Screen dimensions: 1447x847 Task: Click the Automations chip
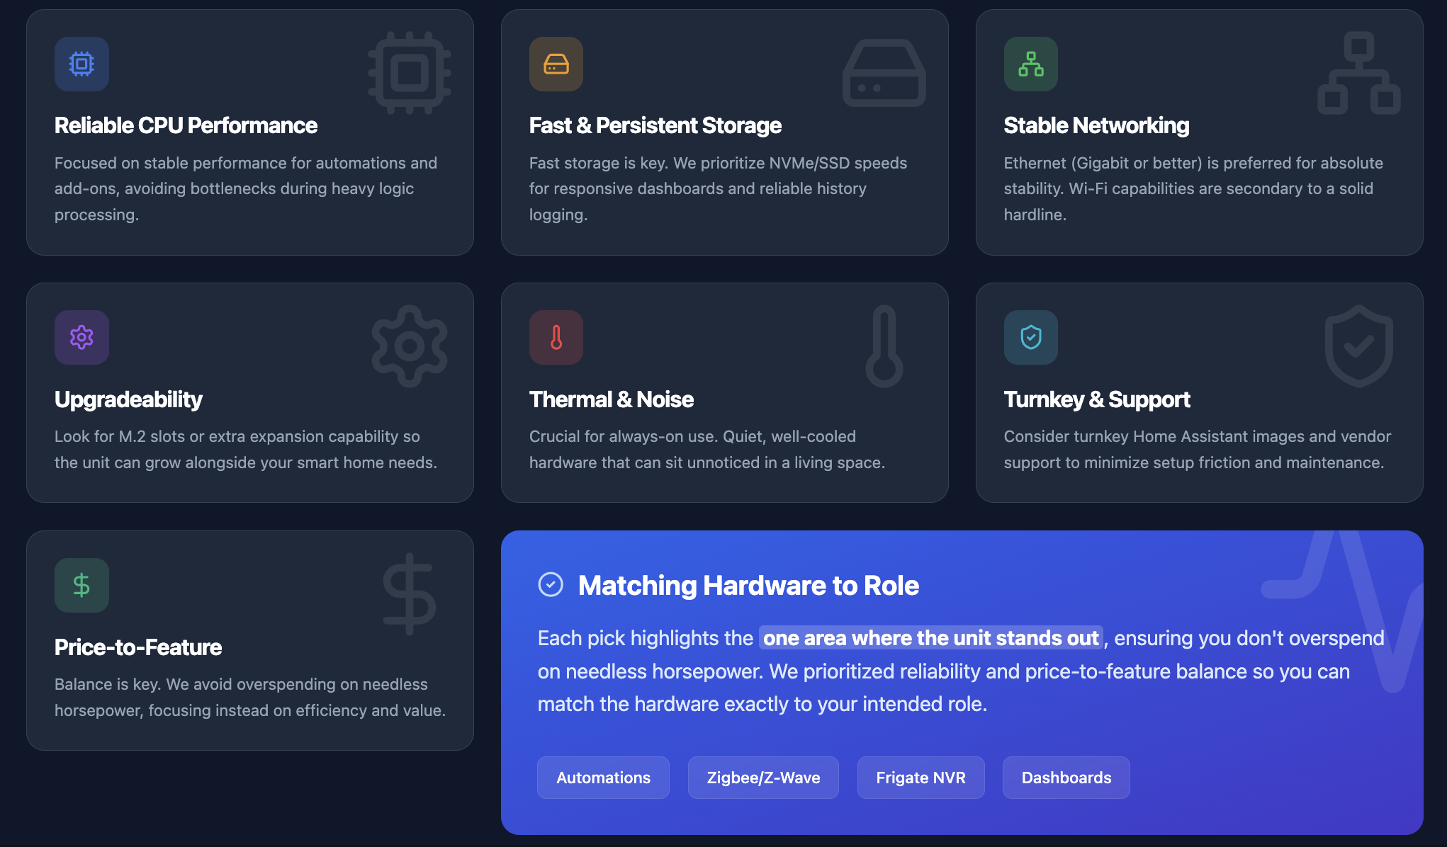tap(603, 777)
